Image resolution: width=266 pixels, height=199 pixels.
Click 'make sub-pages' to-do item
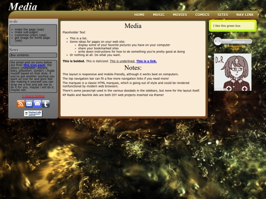pos(26,32)
